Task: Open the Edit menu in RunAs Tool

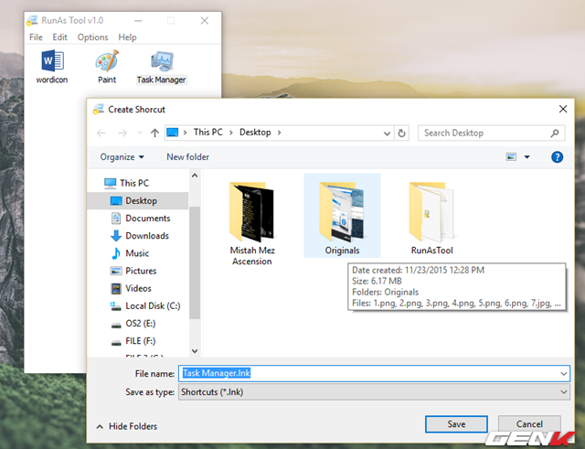Action: [60, 37]
